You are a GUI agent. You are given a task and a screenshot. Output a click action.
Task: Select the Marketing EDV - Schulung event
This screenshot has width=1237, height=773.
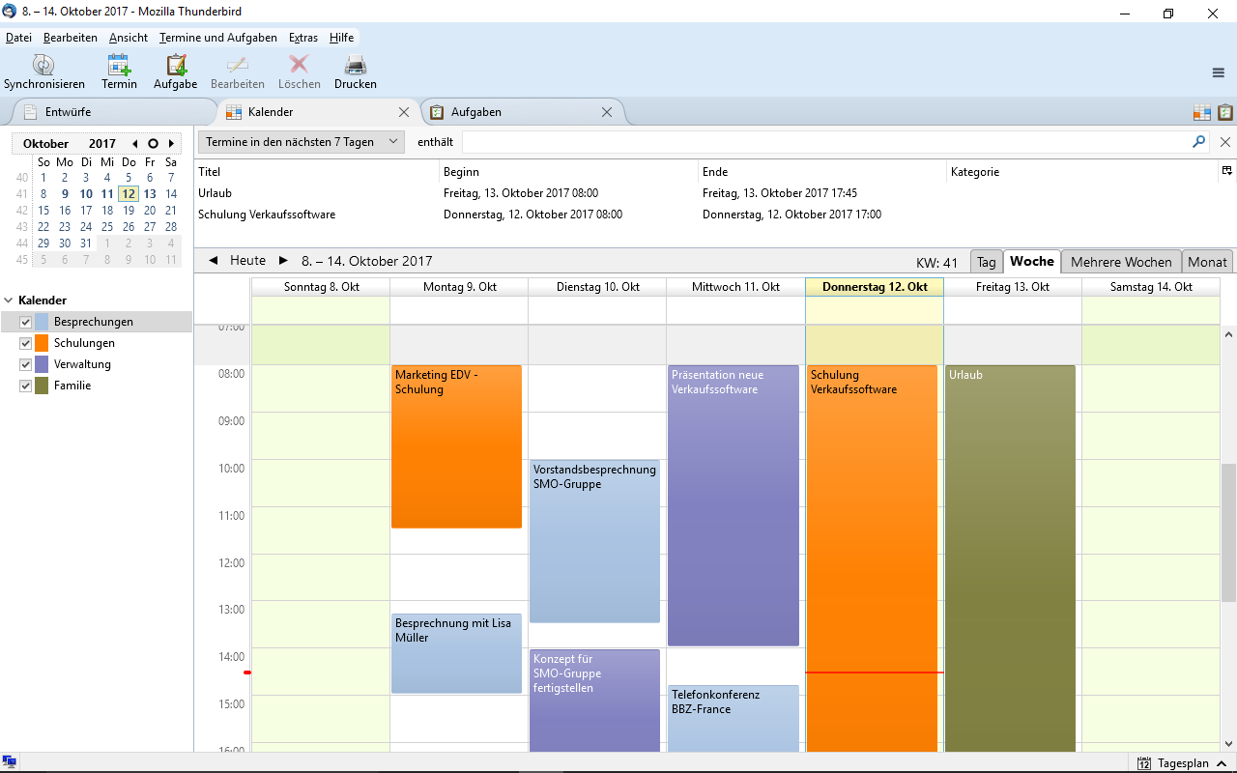click(x=456, y=446)
